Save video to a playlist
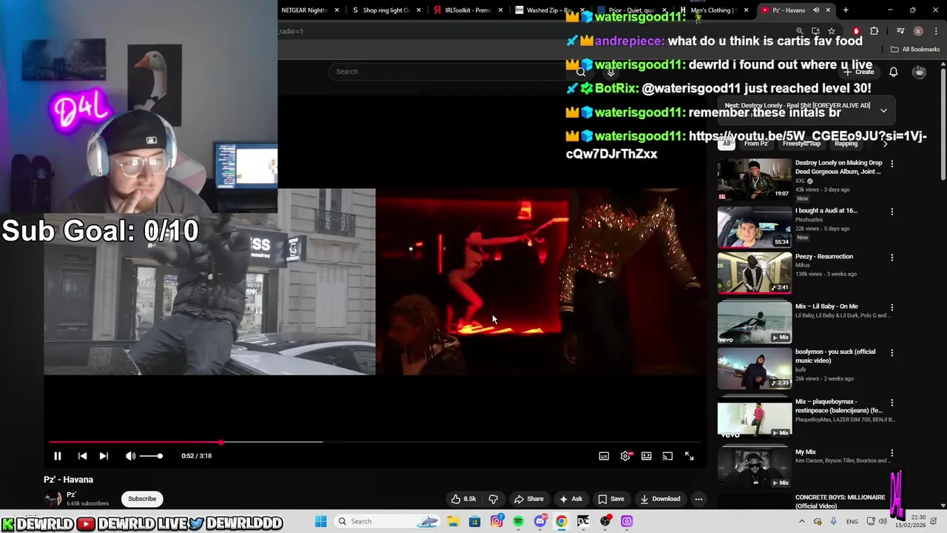The height and width of the screenshot is (533, 947). click(611, 499)
